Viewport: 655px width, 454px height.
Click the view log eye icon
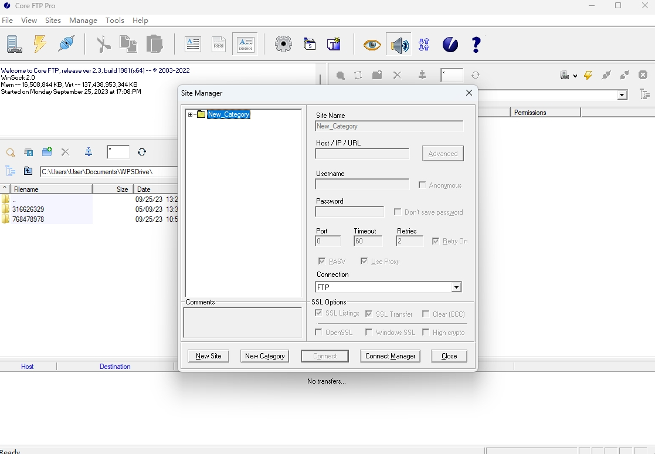click(x=372, y=44)
